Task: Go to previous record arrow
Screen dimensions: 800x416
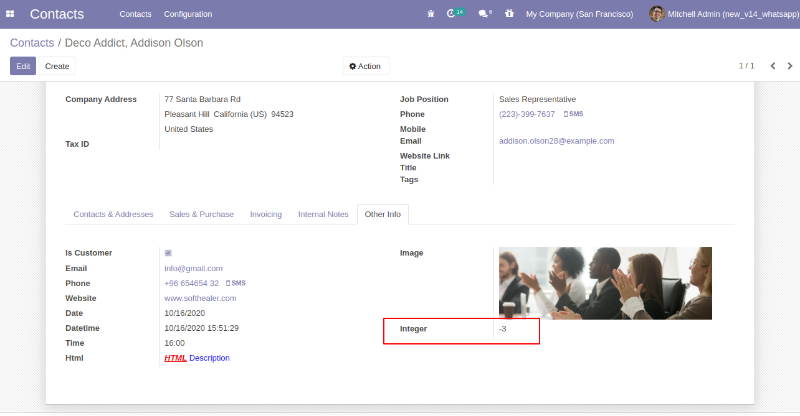Action: (773, 66)
